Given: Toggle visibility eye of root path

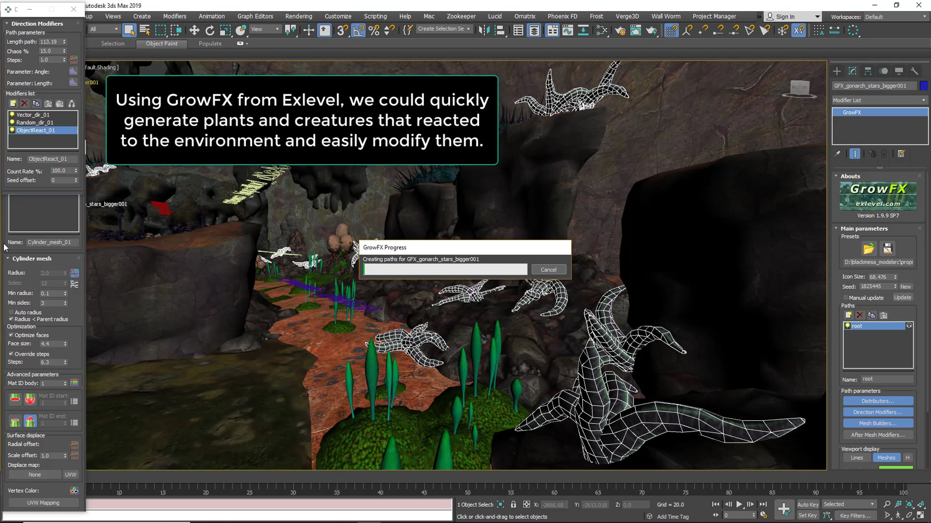Looking at the screenshot, I should pos(909,326).
